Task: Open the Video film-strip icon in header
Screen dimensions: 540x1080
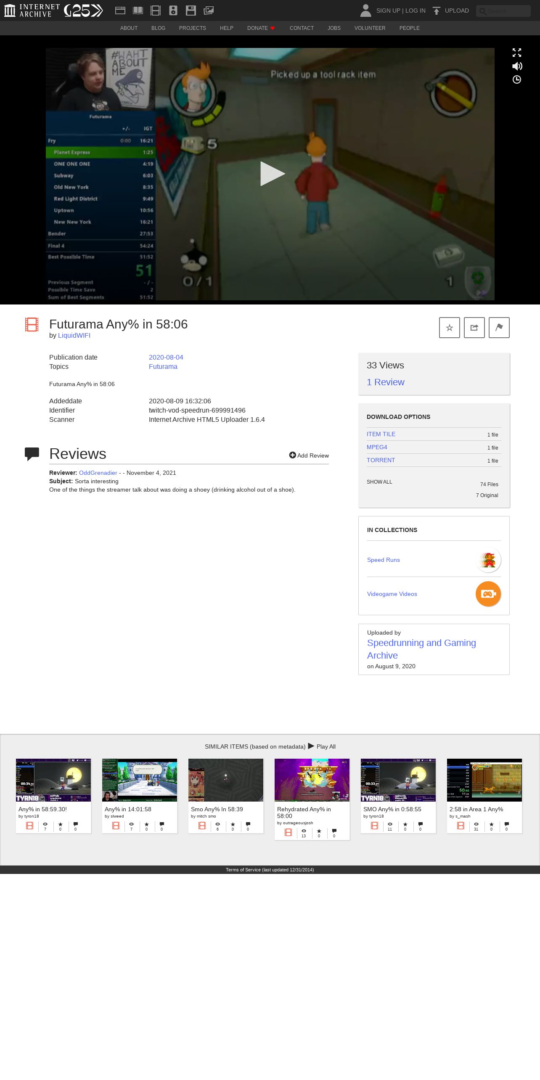Action: (156, 11)
